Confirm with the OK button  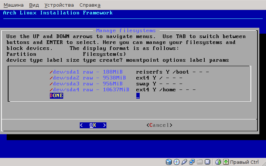[93, 125]
